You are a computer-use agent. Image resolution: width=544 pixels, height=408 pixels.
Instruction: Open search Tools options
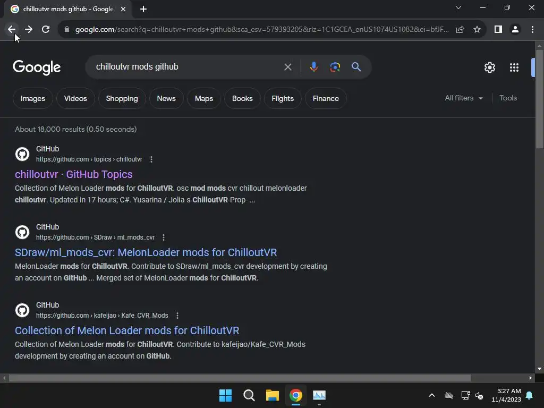pos(508,98)
